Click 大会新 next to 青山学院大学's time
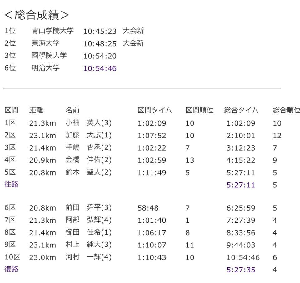The width and height of the screenshot is (300, 283). pos(133,31)
